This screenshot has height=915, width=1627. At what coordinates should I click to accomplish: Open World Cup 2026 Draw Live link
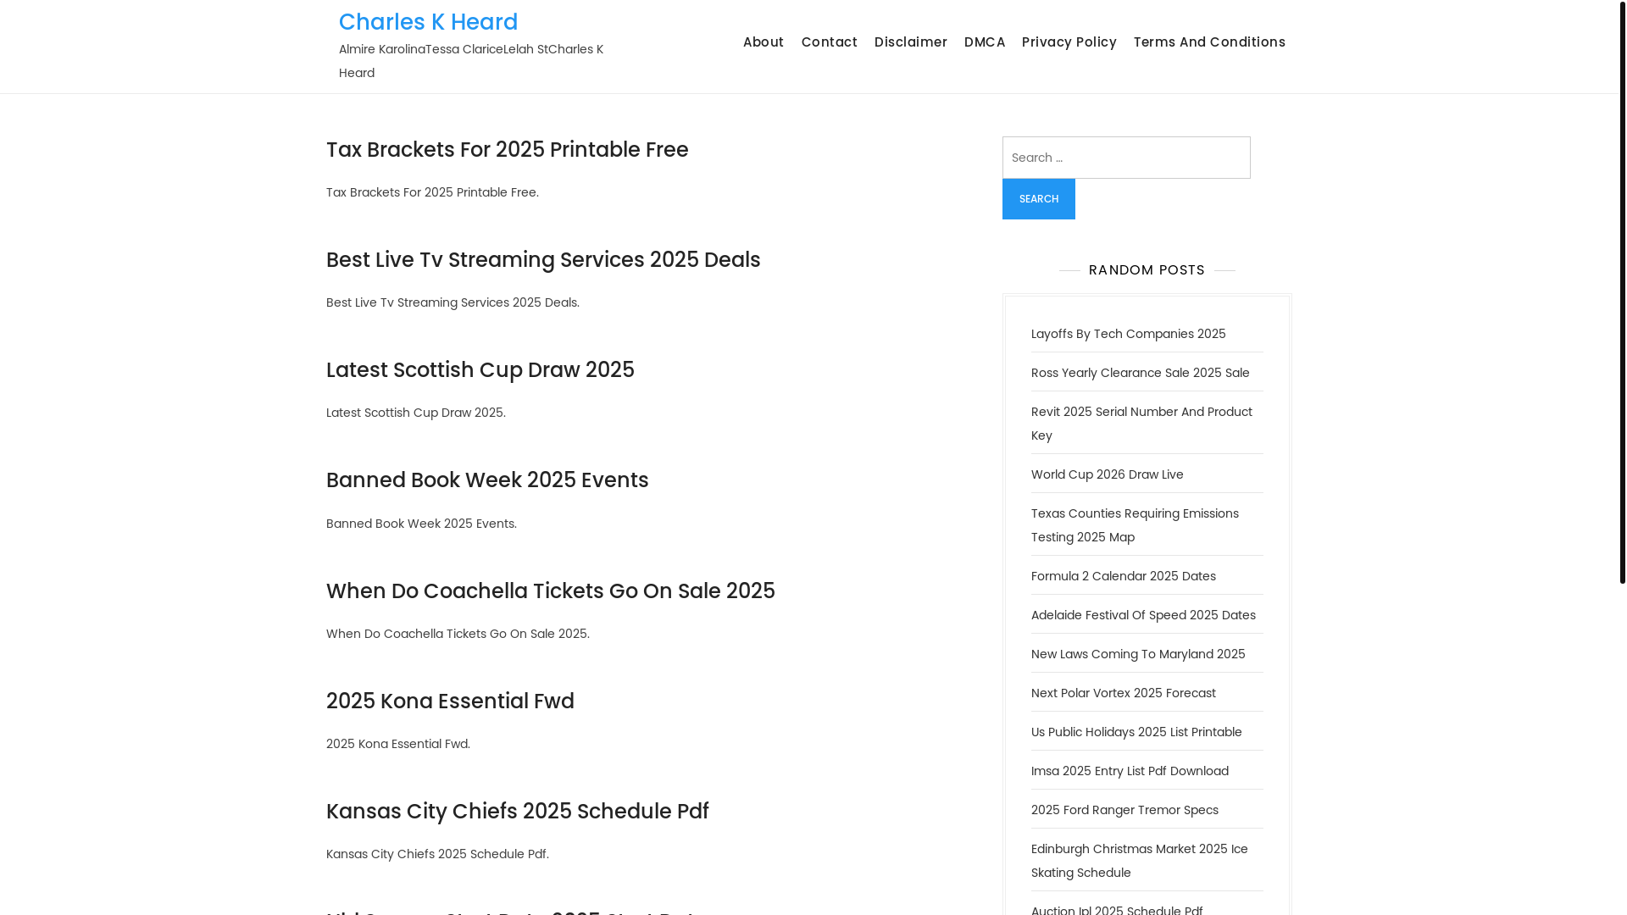[x=1108, y=474]
